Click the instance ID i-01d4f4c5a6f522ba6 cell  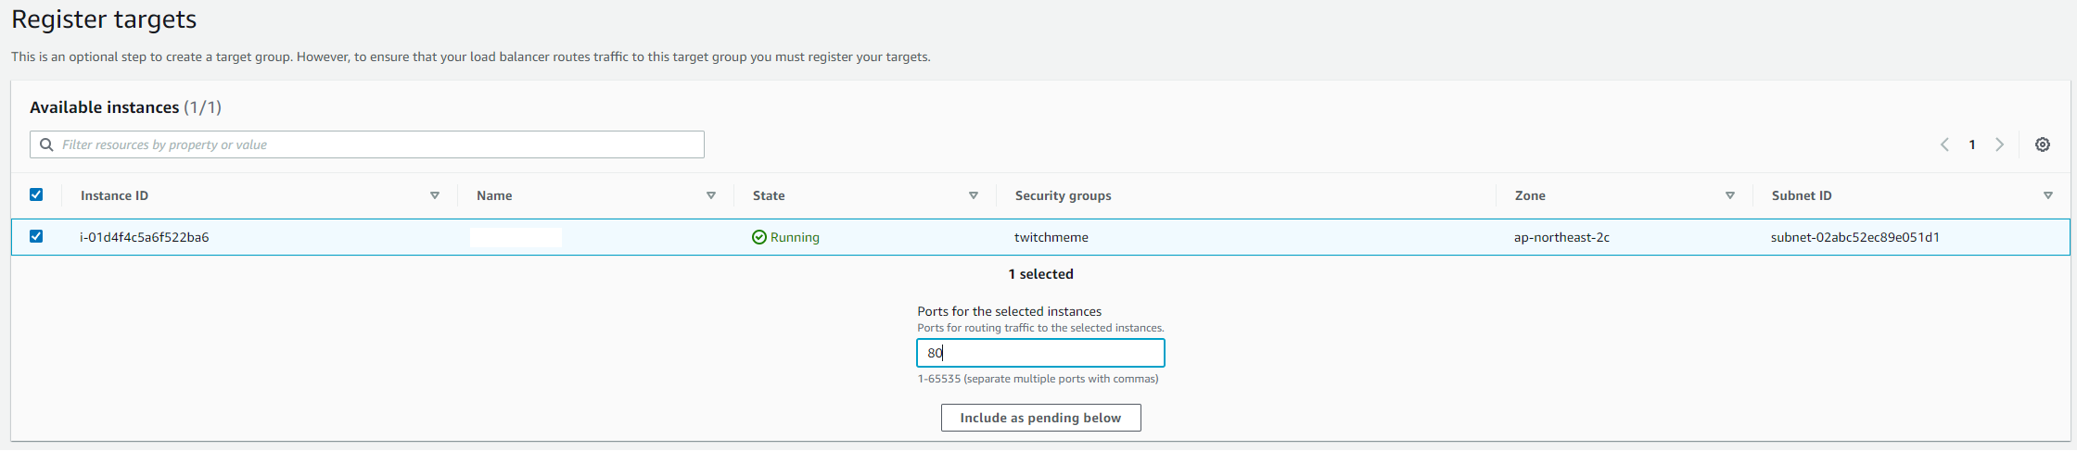[x=145, y=237]
